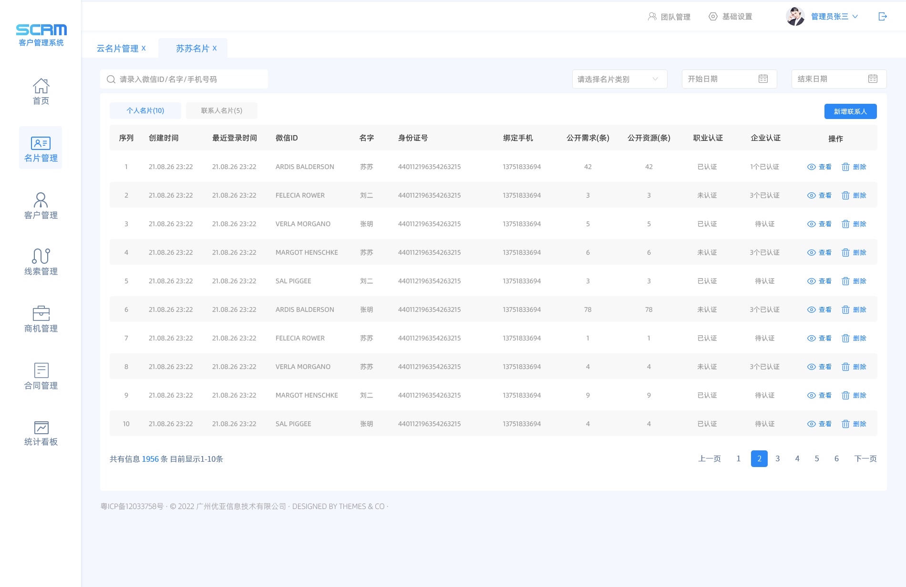The width and height of the screenshot is (906, 587).
Task: Click 1个已认证 in row 1
Action: (764, 167)
